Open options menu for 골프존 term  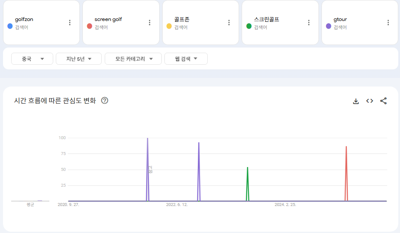229,23
